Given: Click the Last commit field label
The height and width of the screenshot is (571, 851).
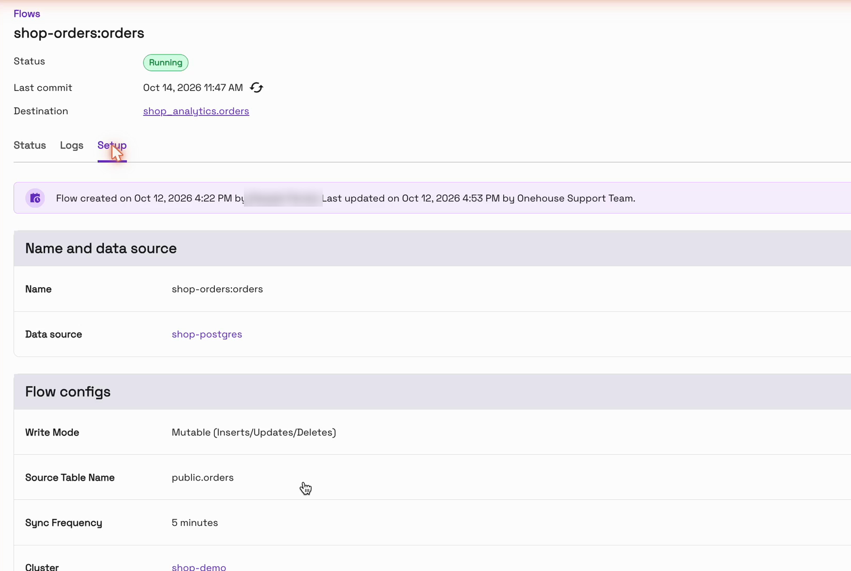Looking at the screenshot, I should point(43,88).
